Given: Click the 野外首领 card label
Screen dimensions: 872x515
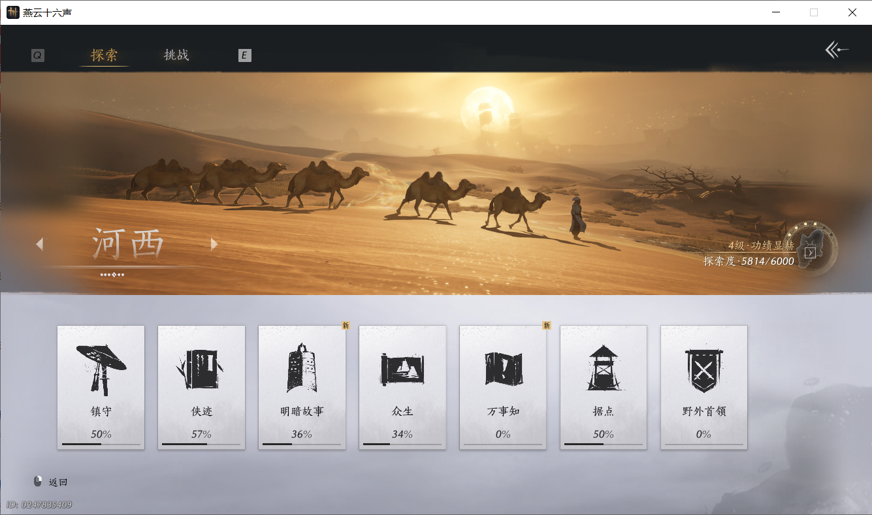Looking at the screenshot, I should (703, 411).
